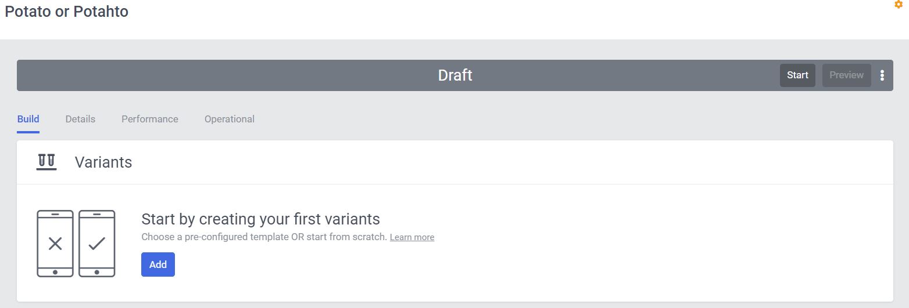Add a new variant
The image size is (909, 308).
(158, 264)
